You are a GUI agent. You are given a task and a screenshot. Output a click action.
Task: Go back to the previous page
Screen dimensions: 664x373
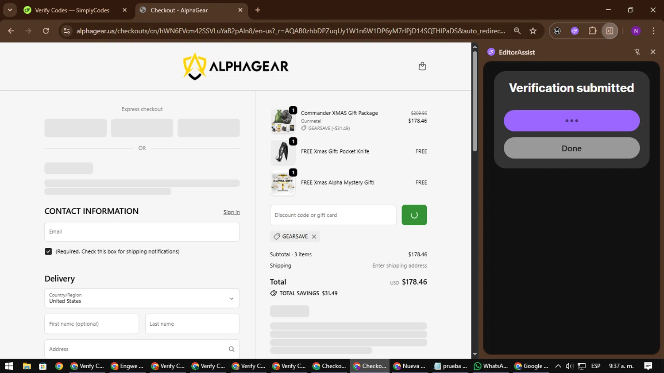(x=11, y=31)
